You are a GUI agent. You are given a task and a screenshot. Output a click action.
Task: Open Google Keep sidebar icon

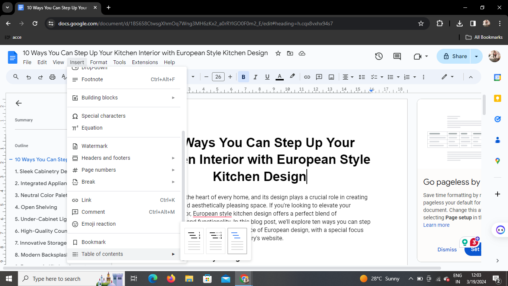coord(498,98)
